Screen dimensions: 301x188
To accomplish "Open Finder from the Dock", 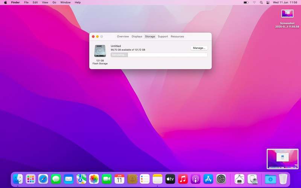I will click(18, 179).
